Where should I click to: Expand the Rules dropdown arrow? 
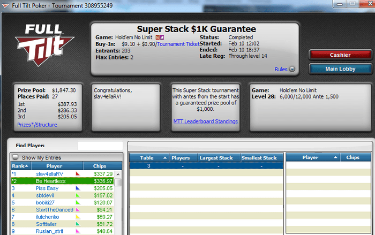coord(292,70)
